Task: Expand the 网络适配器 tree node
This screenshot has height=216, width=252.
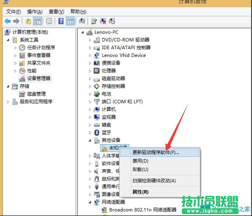Action: (90, 202)
